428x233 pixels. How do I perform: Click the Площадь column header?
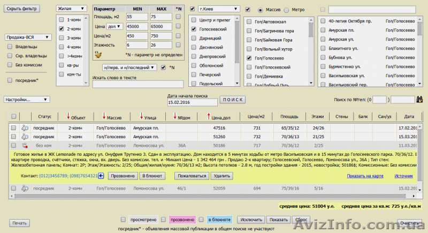click(x=289, y=117)
